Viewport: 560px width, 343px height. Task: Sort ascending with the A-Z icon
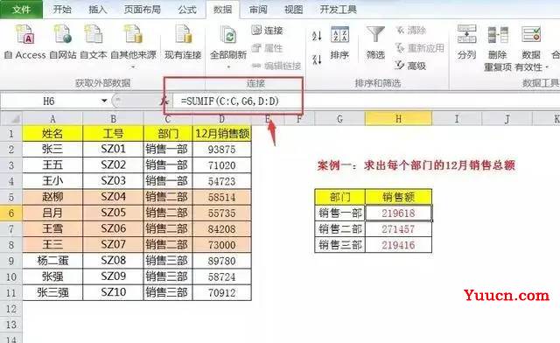(317, 36)
